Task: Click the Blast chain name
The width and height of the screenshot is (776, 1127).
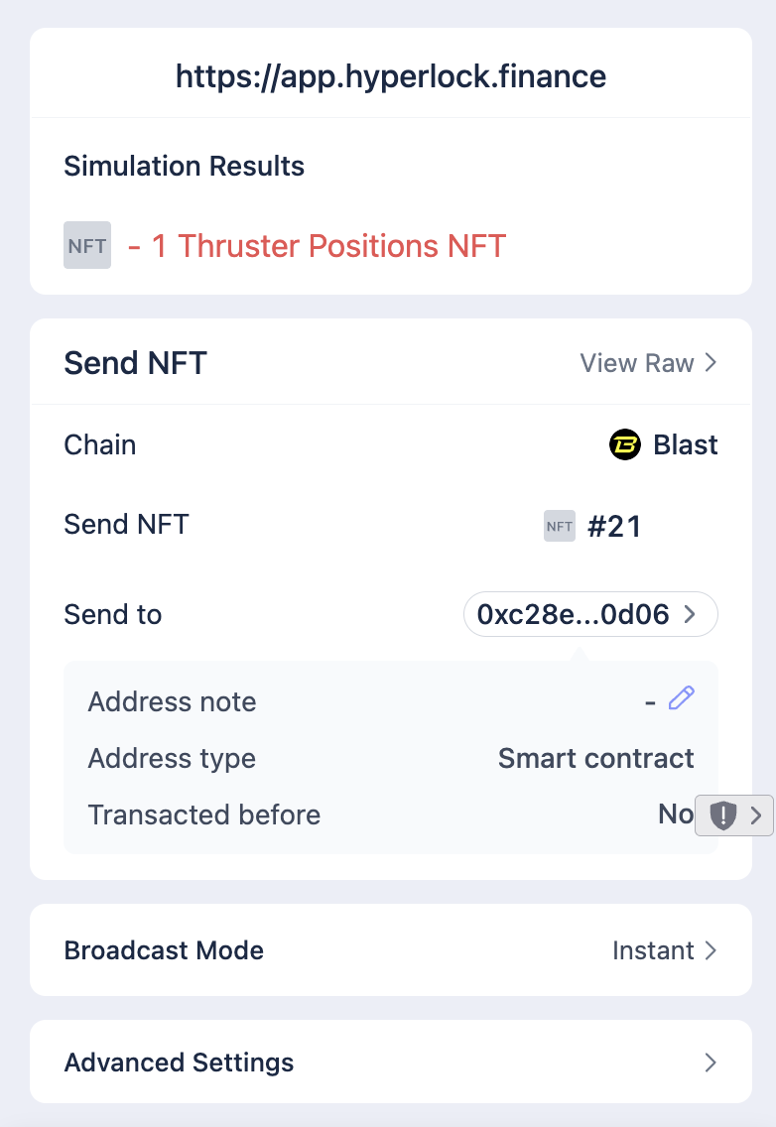Action: point(686,444)
